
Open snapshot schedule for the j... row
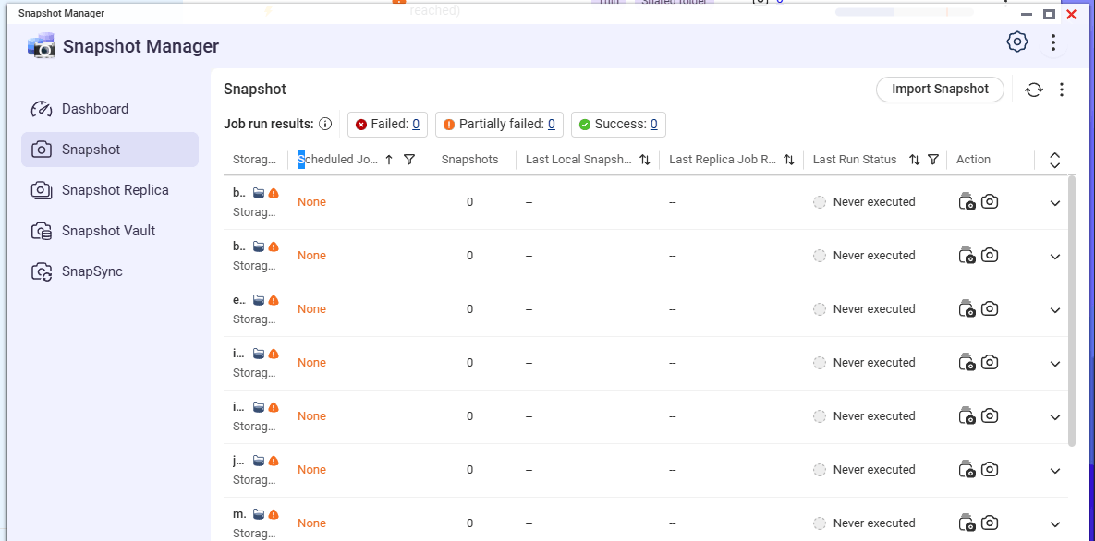(967, 469)
